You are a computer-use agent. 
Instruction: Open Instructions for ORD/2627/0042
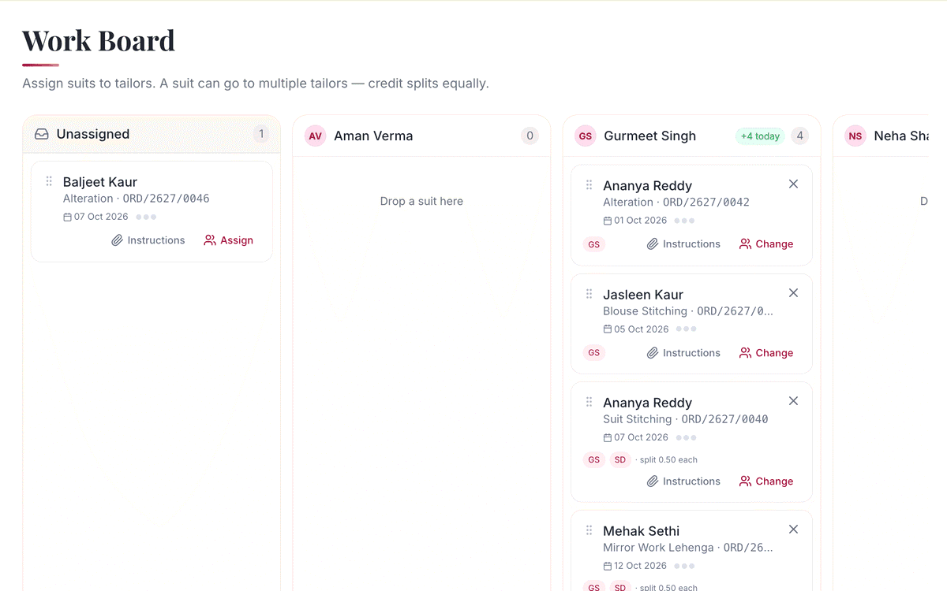(x=683, y=244)
